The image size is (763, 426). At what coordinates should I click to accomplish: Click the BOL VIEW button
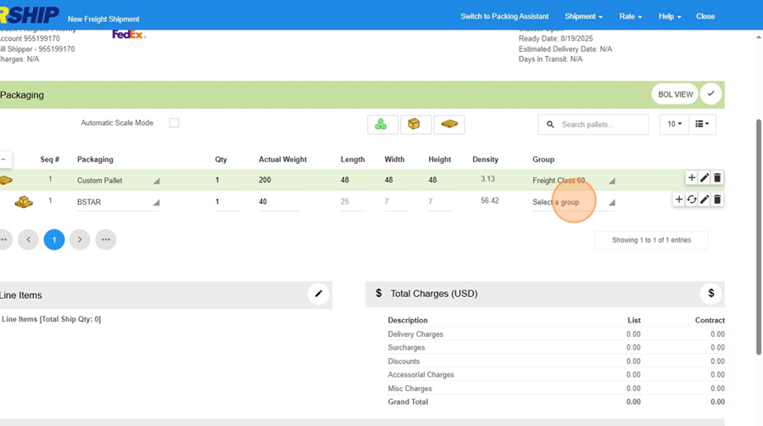(x=675, y=94)
